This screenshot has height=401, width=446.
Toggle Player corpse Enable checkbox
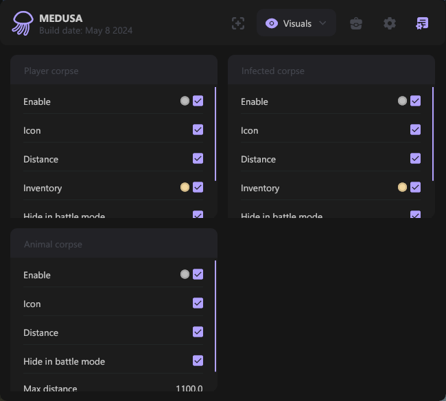click(x=198, y=101)
